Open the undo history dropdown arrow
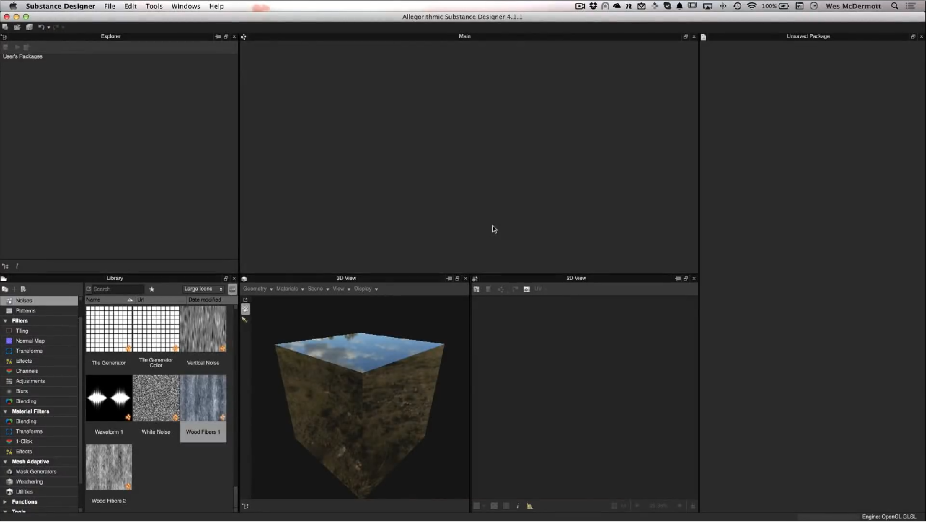 49,28
